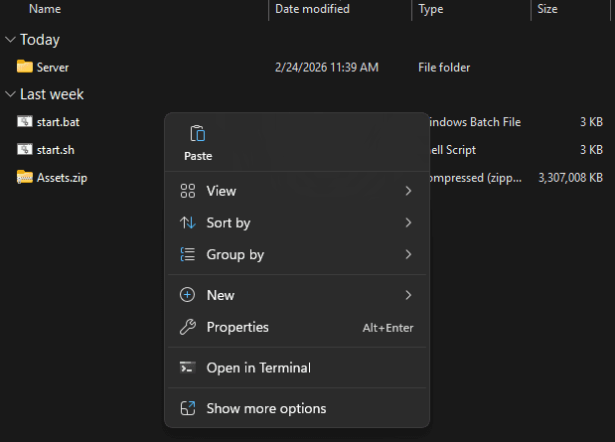
Task: Click the Show more options icon
Action: pos(187,408)
